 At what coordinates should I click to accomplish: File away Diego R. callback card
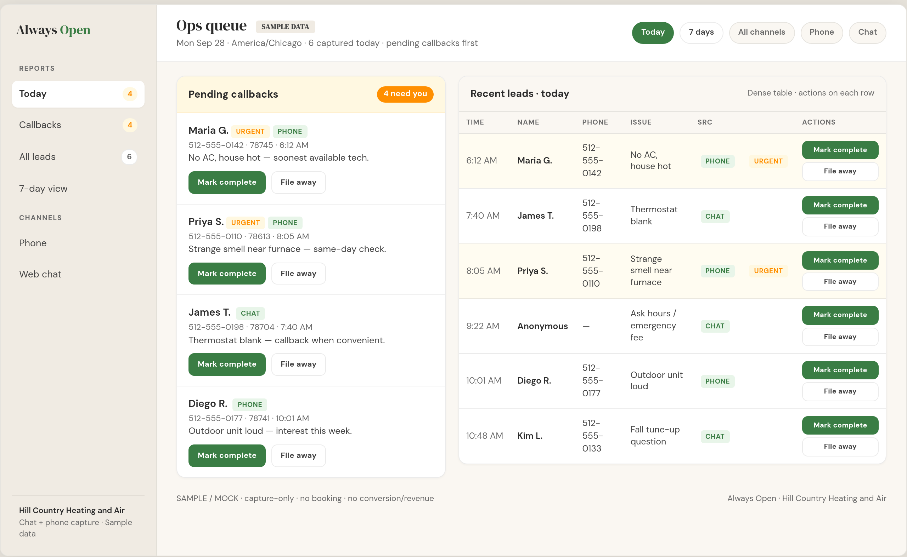(x=298, y=456)
